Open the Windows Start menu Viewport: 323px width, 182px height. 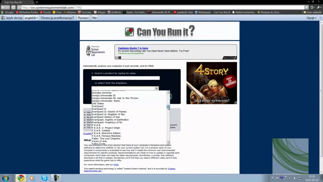click(x=6, y=178)
